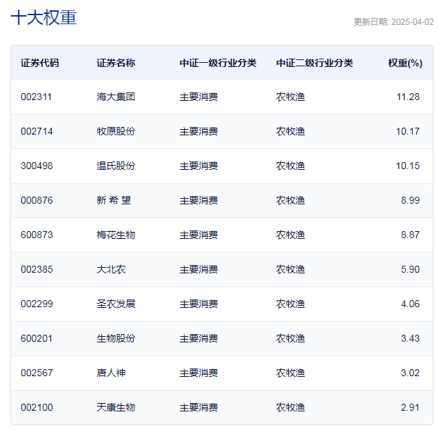Click the 证券代码 column header
The height and width of the screenshot is (430, 439).
[x=40, y=63]
